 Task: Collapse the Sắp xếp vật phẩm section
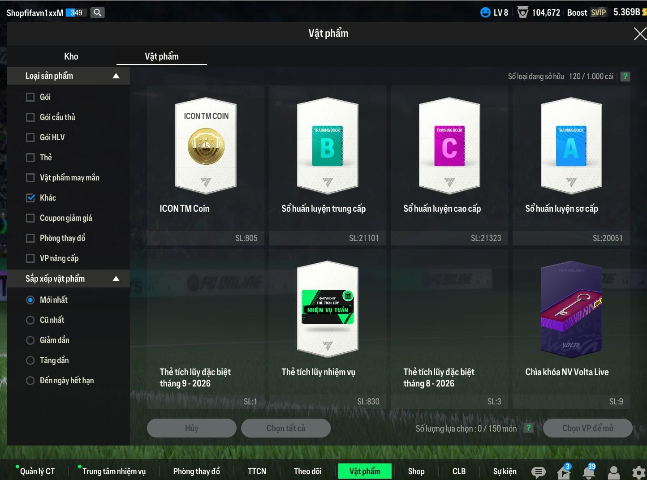click(x=116, y=279)
